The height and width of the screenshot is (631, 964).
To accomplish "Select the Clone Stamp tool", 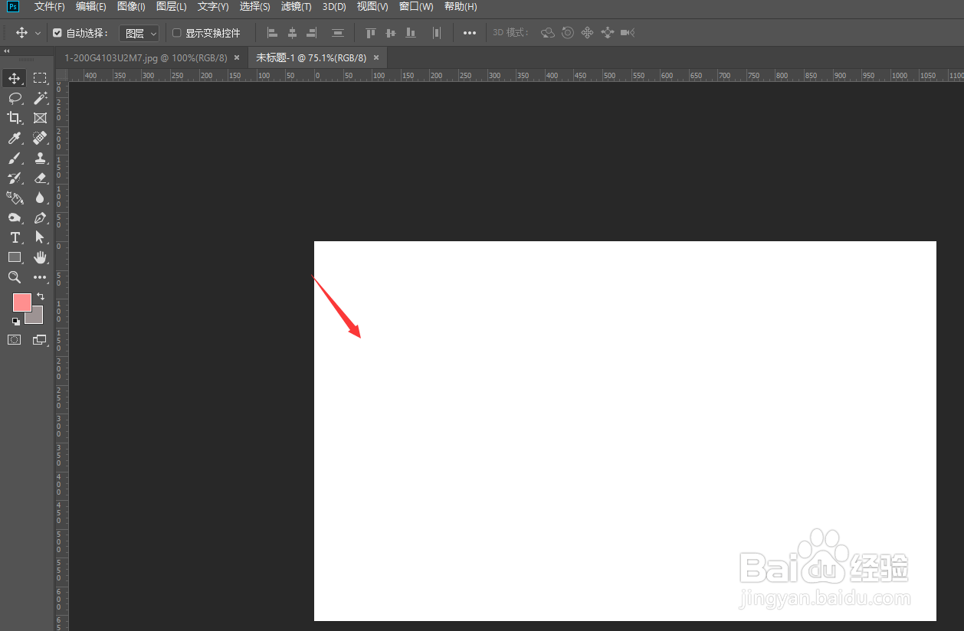I will pyautogui.click(x=40, y=158).
